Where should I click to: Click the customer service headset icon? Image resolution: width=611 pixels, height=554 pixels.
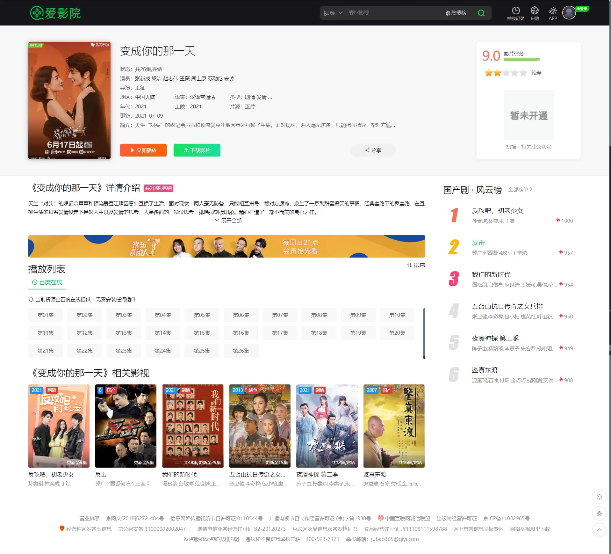pyautogui.click(x=599, y=514)
